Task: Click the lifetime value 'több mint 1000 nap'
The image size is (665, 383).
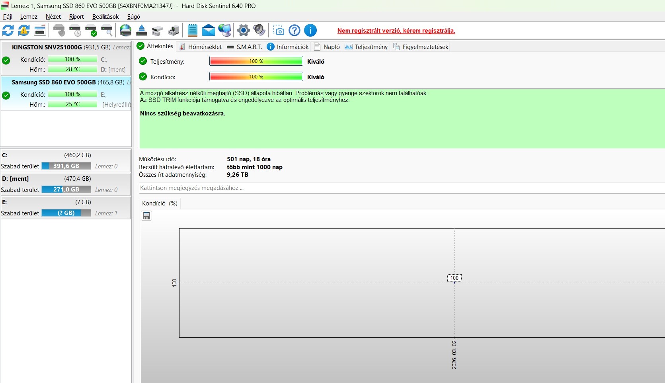Action: [255, 167]
